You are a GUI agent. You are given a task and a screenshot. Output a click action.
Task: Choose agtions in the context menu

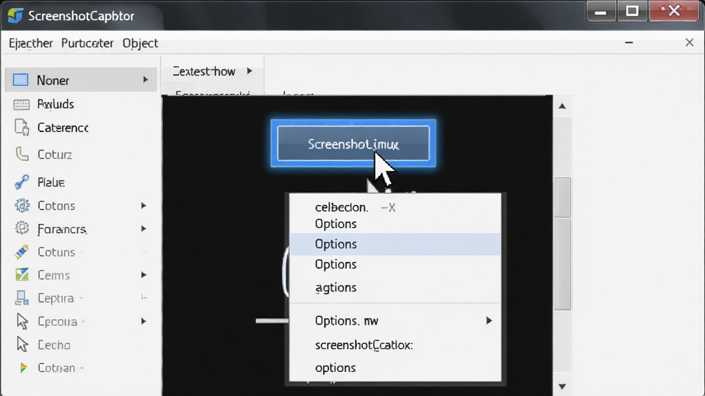coord(336,287)
